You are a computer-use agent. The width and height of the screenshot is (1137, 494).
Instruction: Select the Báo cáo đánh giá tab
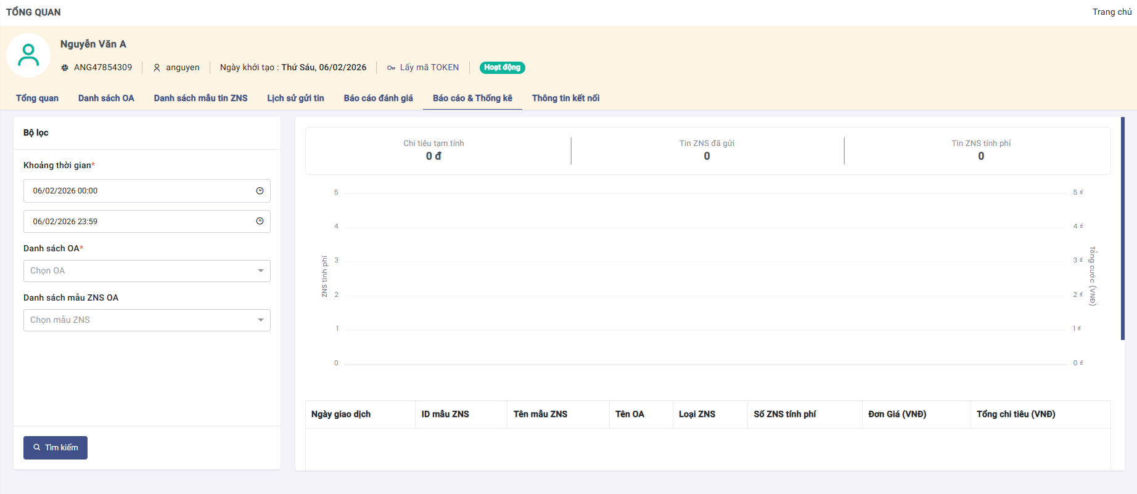point(378,98)
